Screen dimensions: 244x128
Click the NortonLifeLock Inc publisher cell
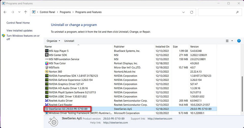[x=125, y=72]
